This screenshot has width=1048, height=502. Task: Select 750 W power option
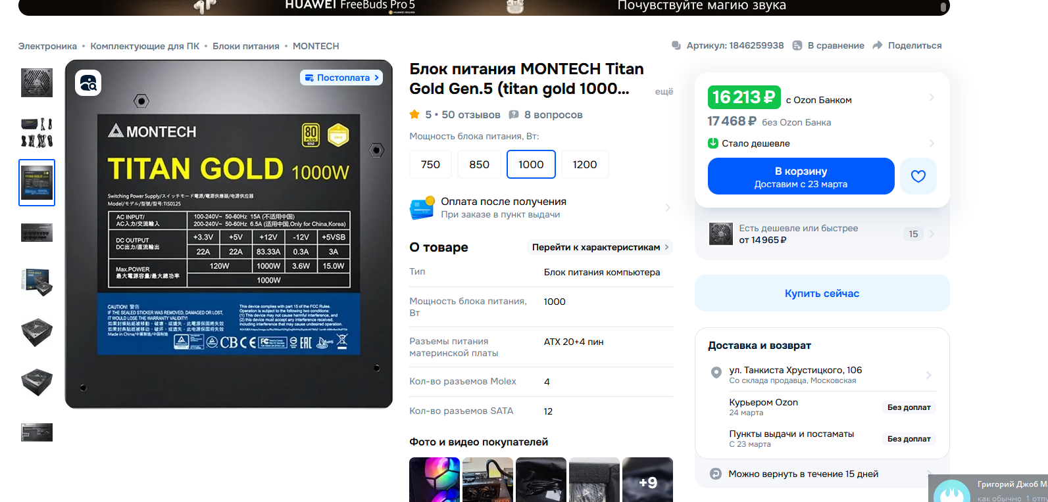click(431, 164)
